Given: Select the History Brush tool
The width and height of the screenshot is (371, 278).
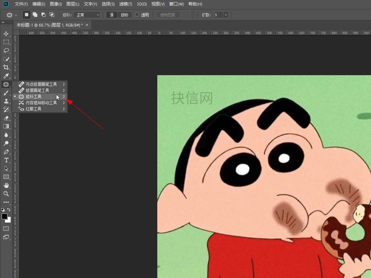Looking at the screenshot, I should click(6, 110).
